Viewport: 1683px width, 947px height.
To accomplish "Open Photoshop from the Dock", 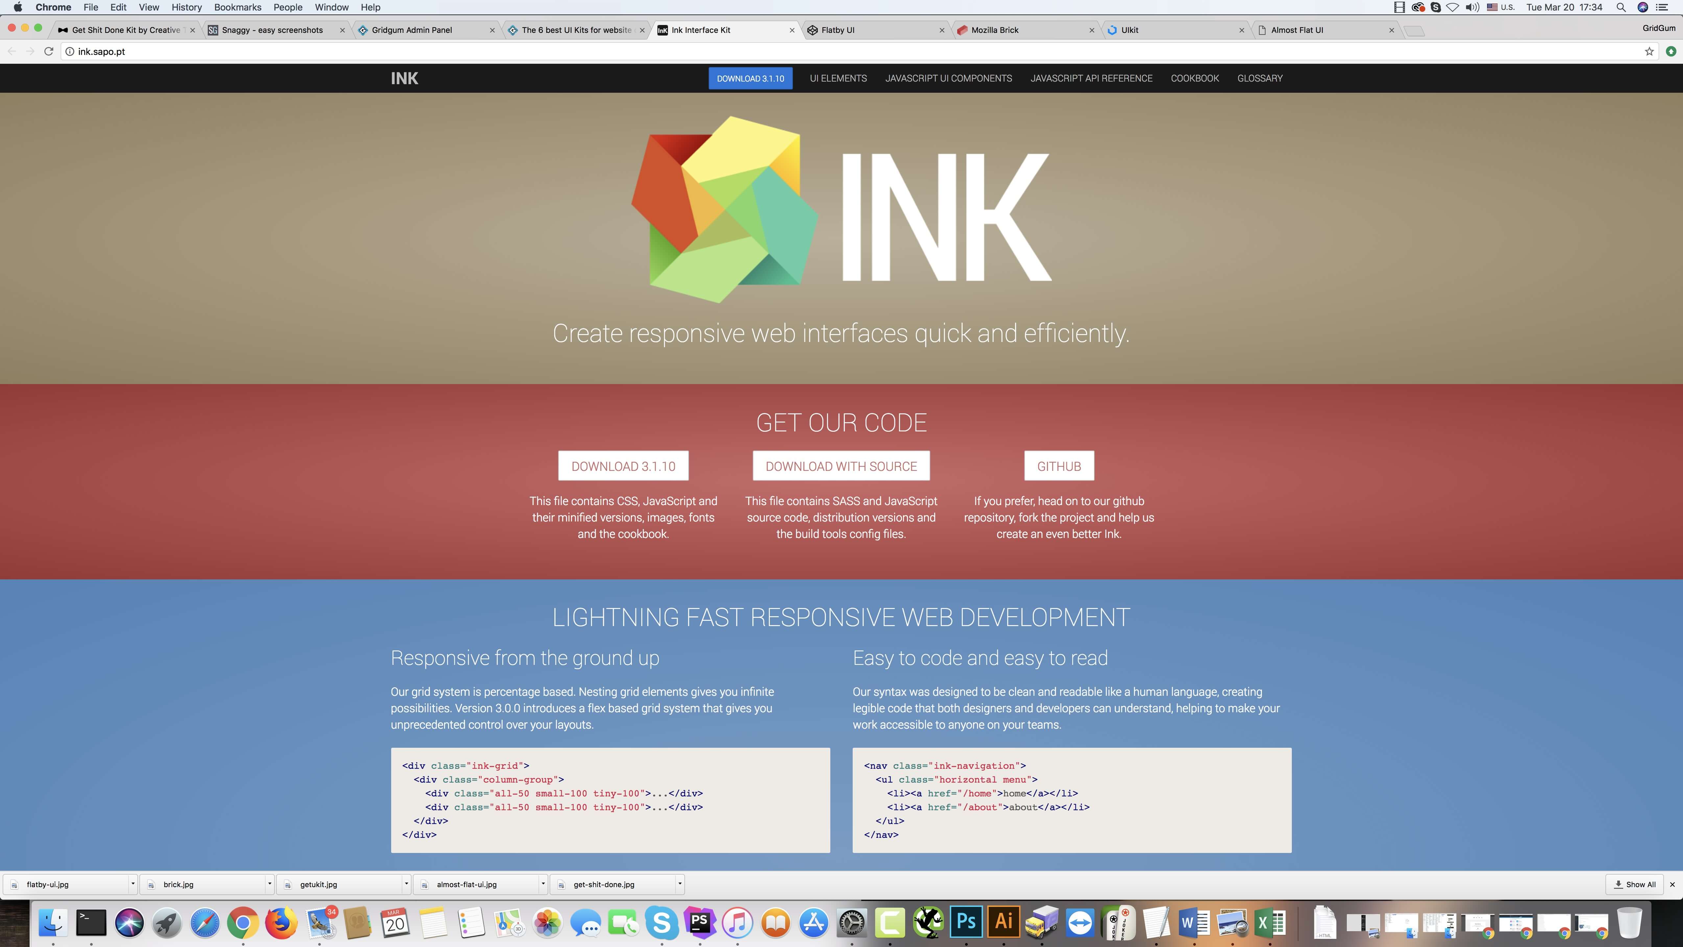I will pyautogui.click(x=966, y=923).
